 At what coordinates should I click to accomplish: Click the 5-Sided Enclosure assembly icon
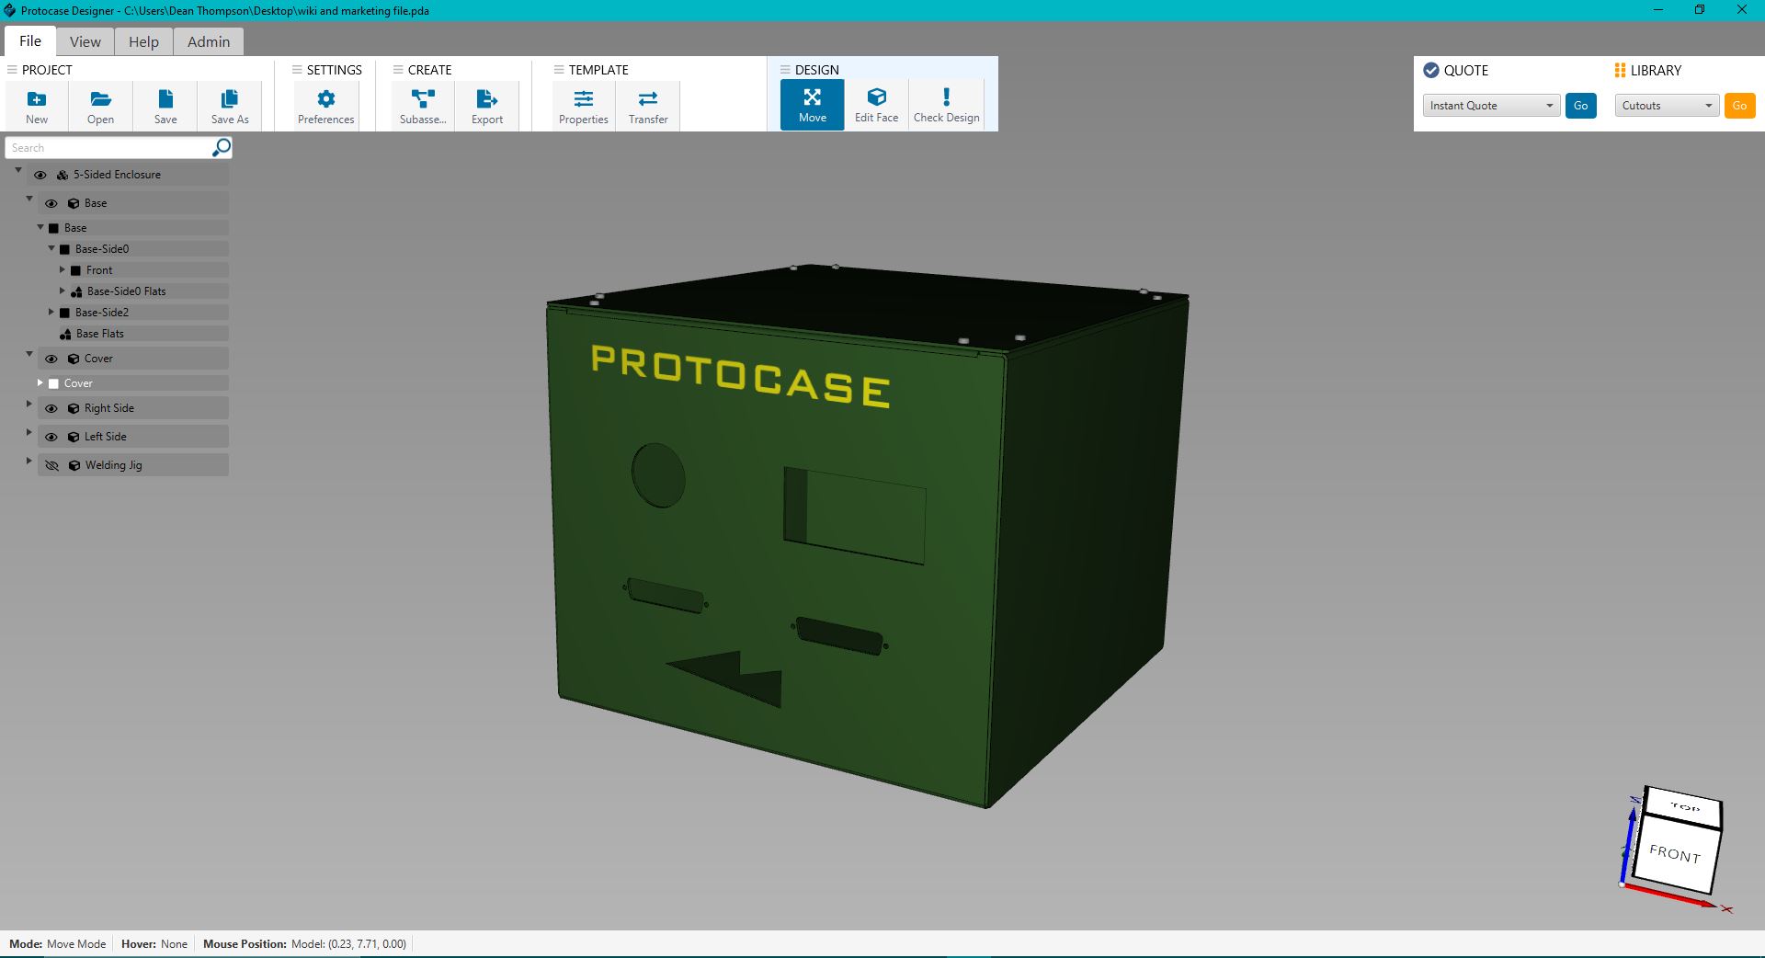pos(63,175)
